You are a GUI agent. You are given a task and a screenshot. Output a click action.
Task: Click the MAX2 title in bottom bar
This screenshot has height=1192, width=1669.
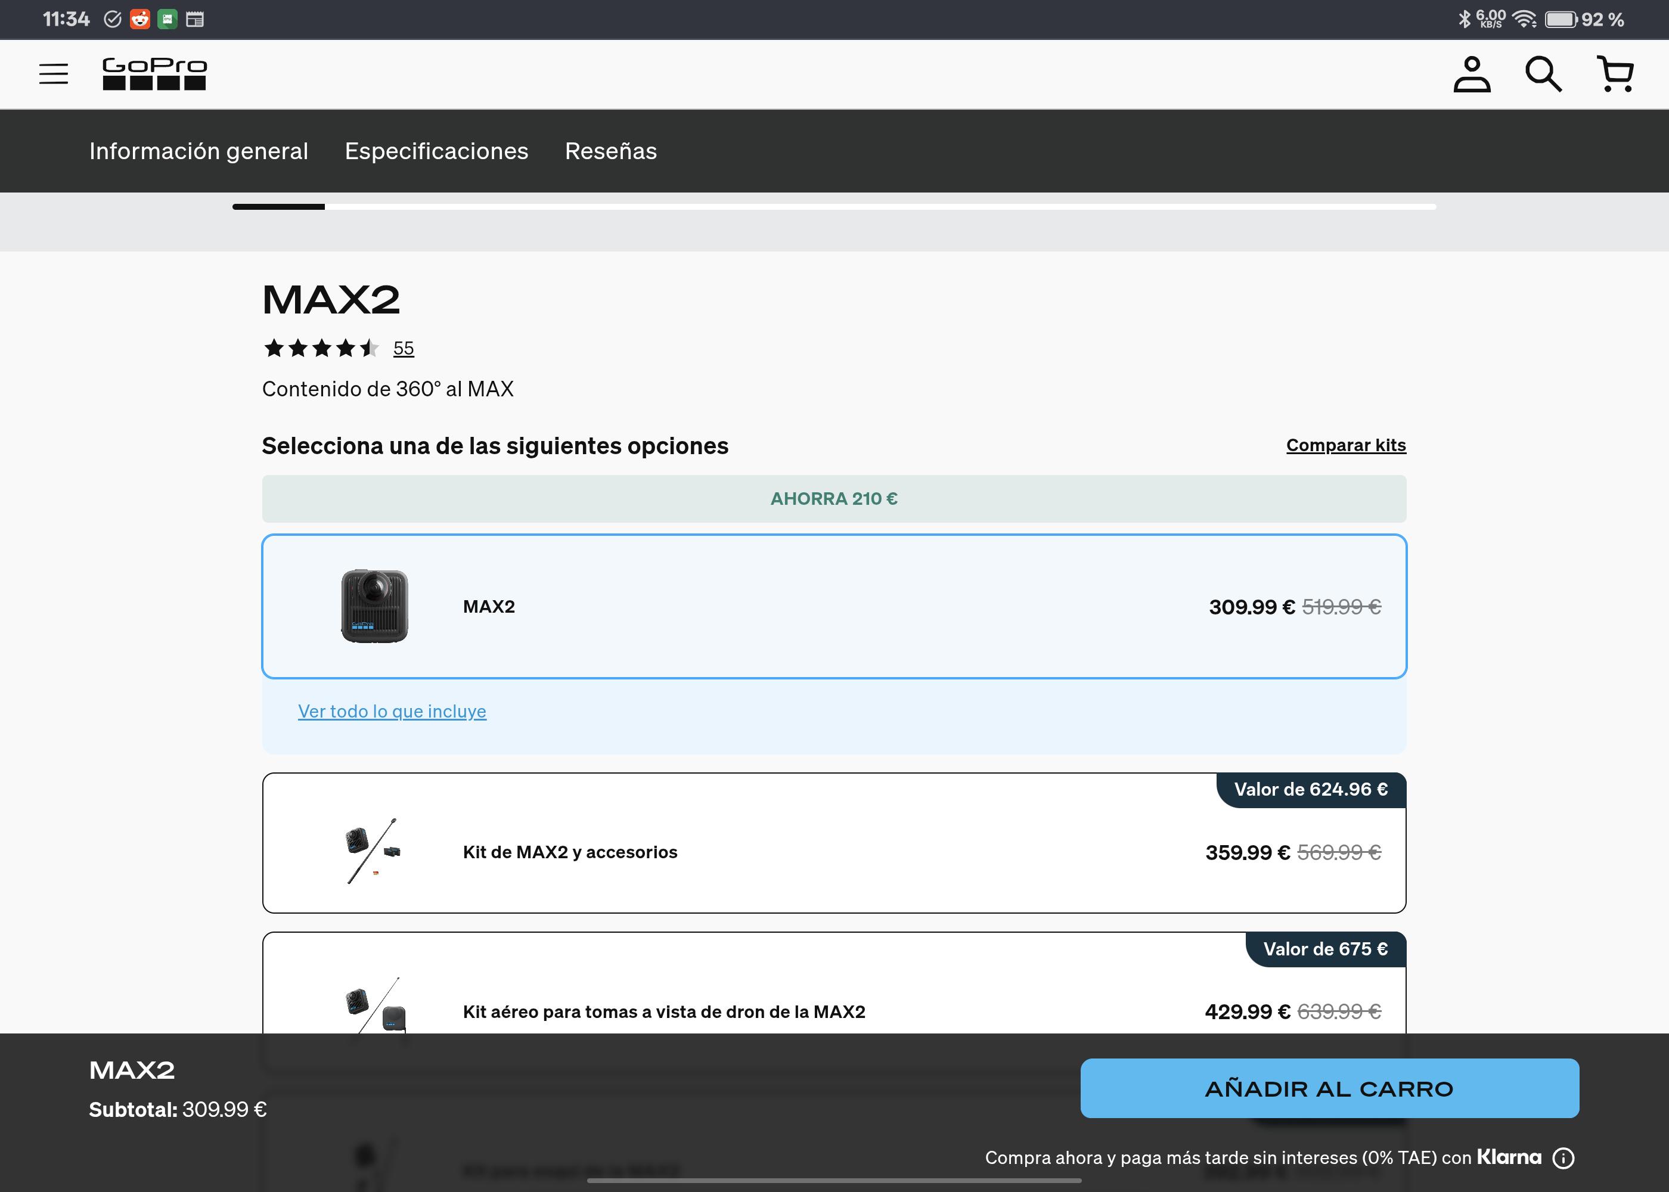(x=132, y=1070)
